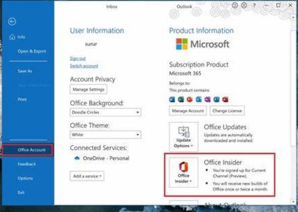
Task: Open Feedback from the sidebar
Action: click(x=27, y=164)
